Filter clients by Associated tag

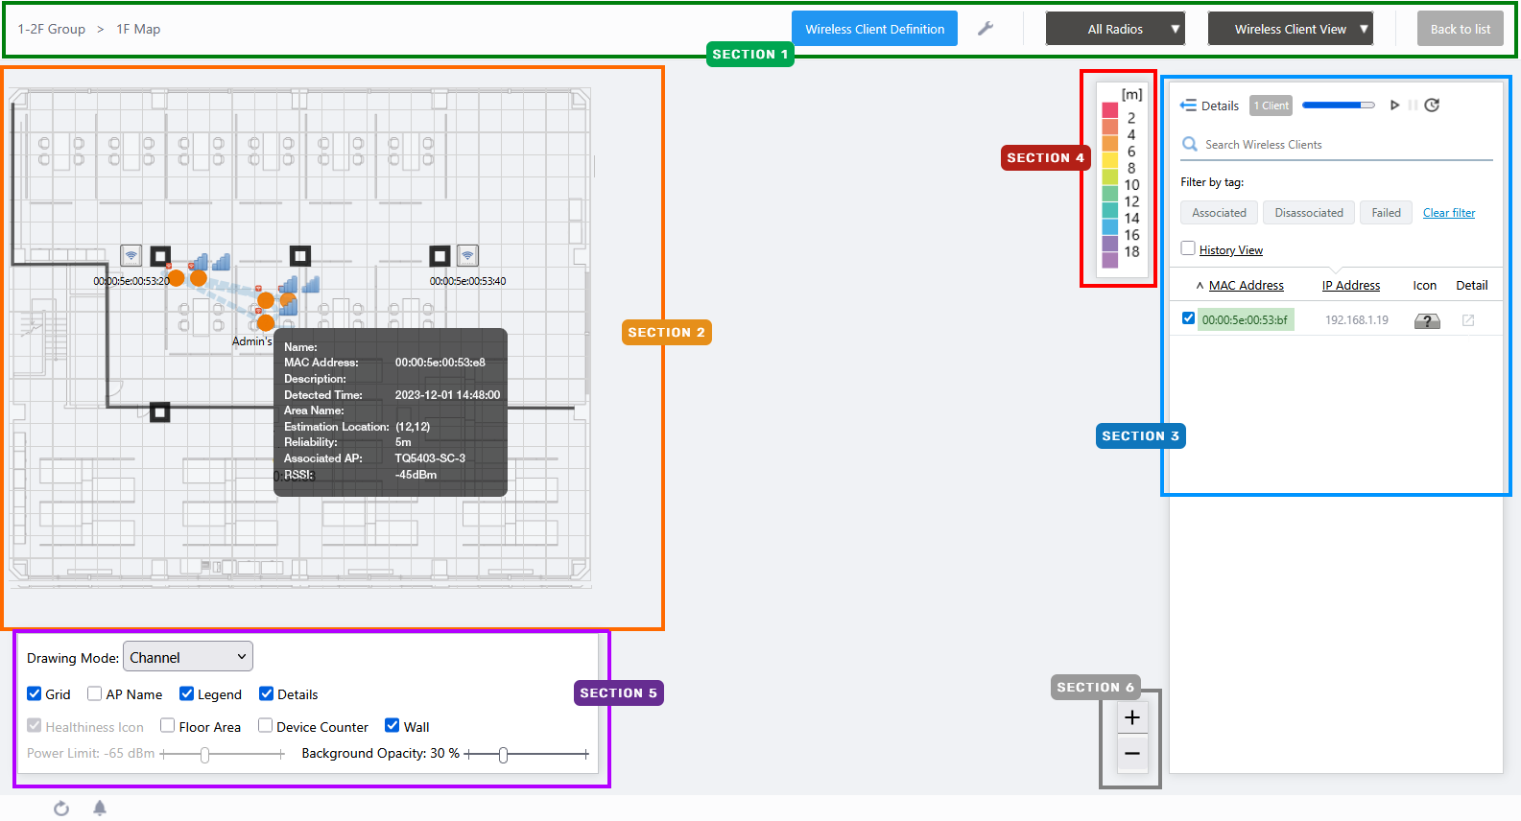coord(1219,213)
